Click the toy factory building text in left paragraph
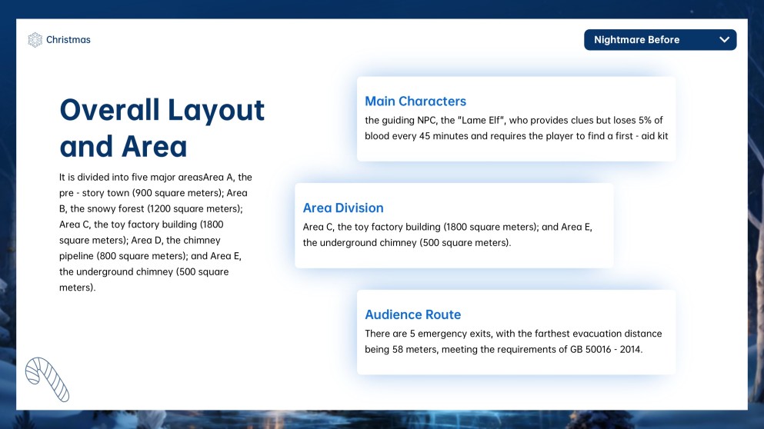764x429 pixels. pyautogui.click(x=146, y=224)
